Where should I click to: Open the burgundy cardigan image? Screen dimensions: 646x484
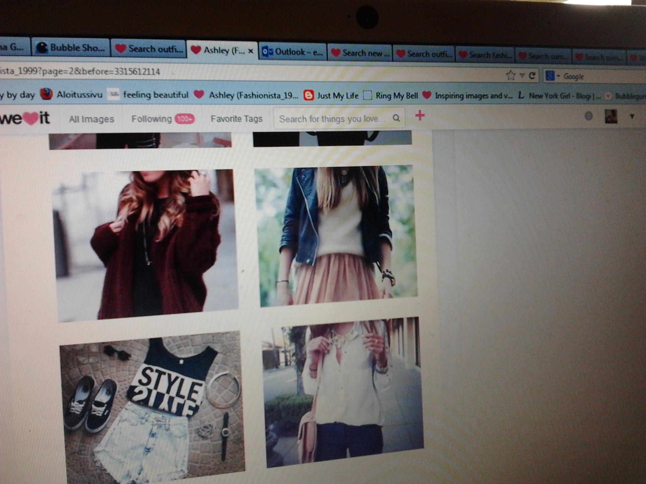[146, 245]
